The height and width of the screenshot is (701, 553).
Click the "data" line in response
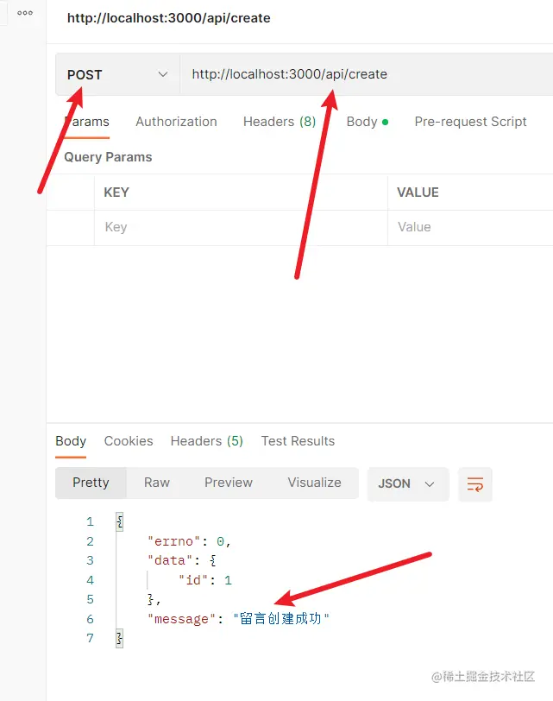182,560
